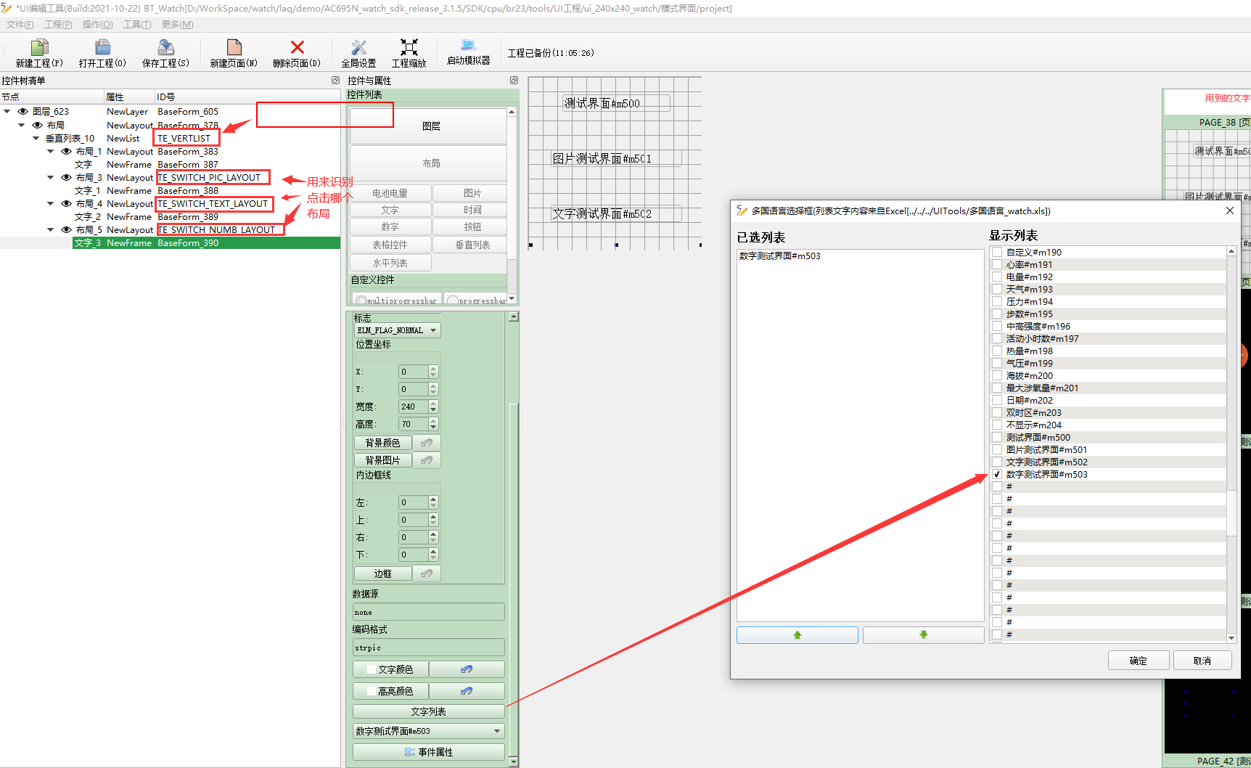Increment the 高度 spinner up arrow
Viewport: 1251px width, 768px height.
[433, 421]
